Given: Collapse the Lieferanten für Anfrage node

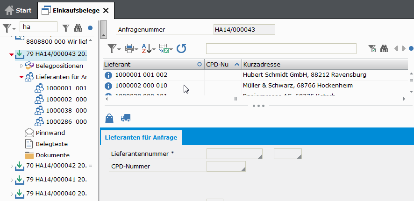Looking at the screenshot, I should (21, 77).
